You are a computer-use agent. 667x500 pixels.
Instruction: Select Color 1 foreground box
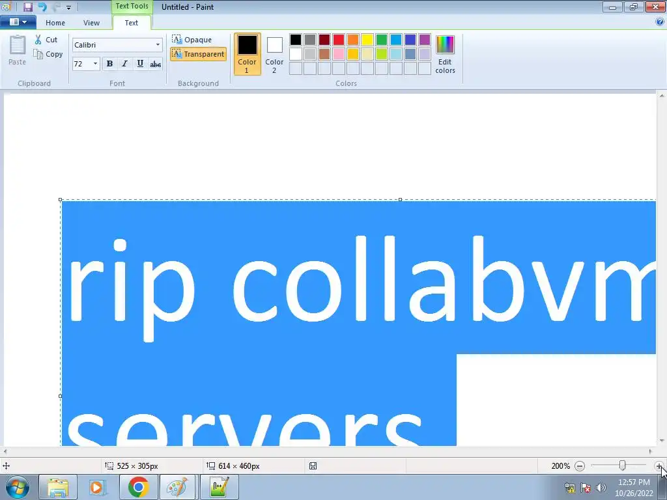[247, 54]
